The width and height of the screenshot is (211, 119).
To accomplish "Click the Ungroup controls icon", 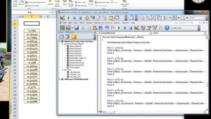I will pyautogui.click(x=159, y=18).
